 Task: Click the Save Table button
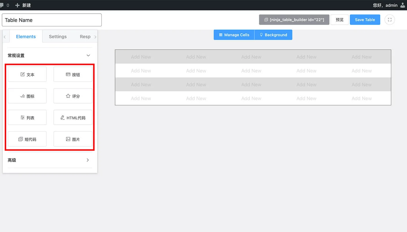(x=365, y=20)
